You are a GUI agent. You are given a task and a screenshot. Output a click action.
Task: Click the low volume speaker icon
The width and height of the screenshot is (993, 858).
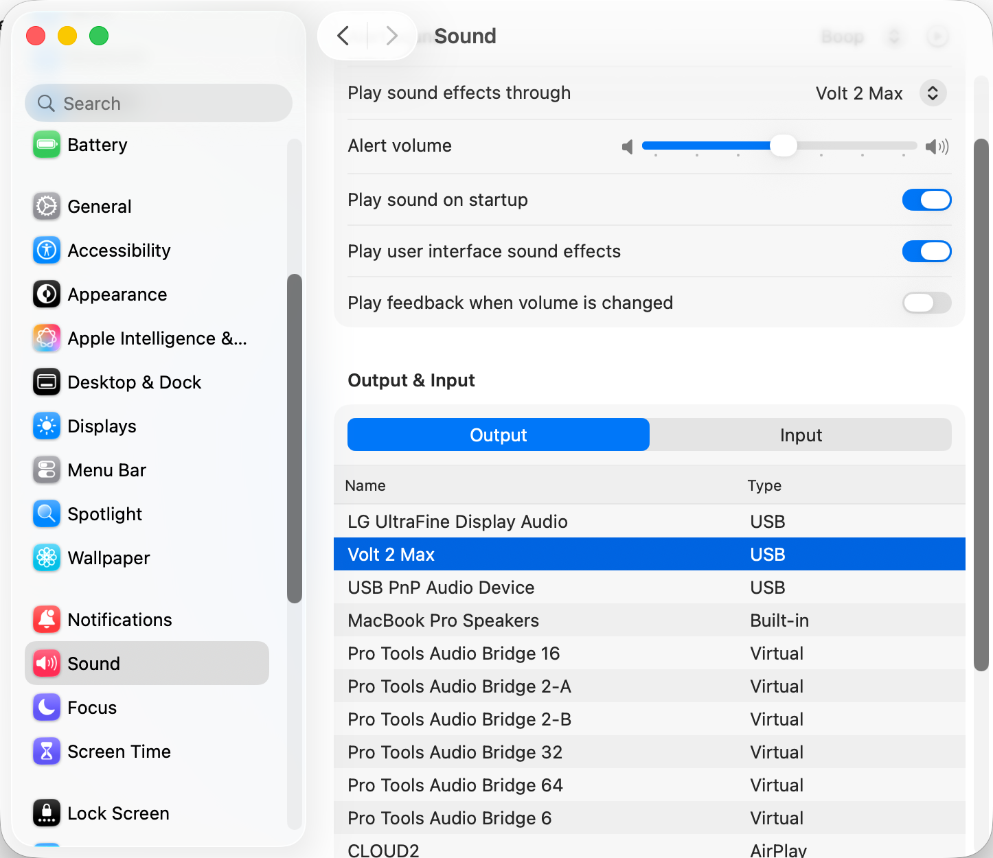point(627,147)
